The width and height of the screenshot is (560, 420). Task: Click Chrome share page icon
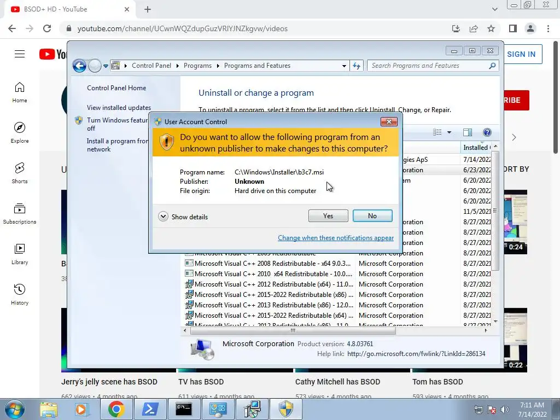(474, 28)
